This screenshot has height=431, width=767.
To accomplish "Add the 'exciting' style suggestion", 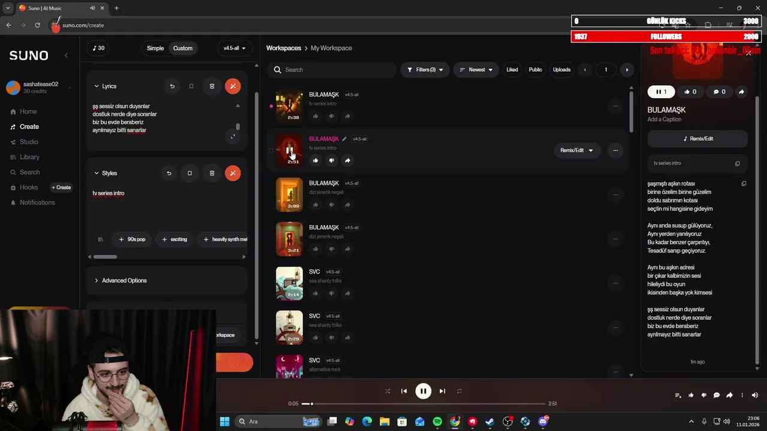I will (x=174, y=239).
